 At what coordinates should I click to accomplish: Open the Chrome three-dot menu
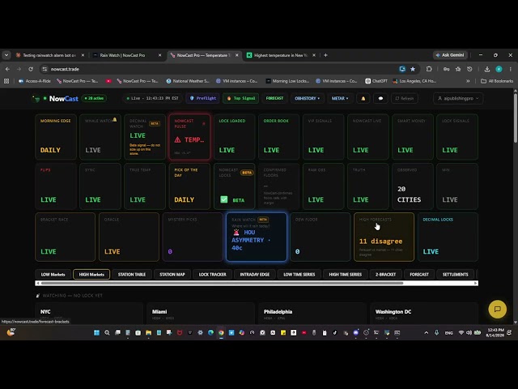[511, 69]
